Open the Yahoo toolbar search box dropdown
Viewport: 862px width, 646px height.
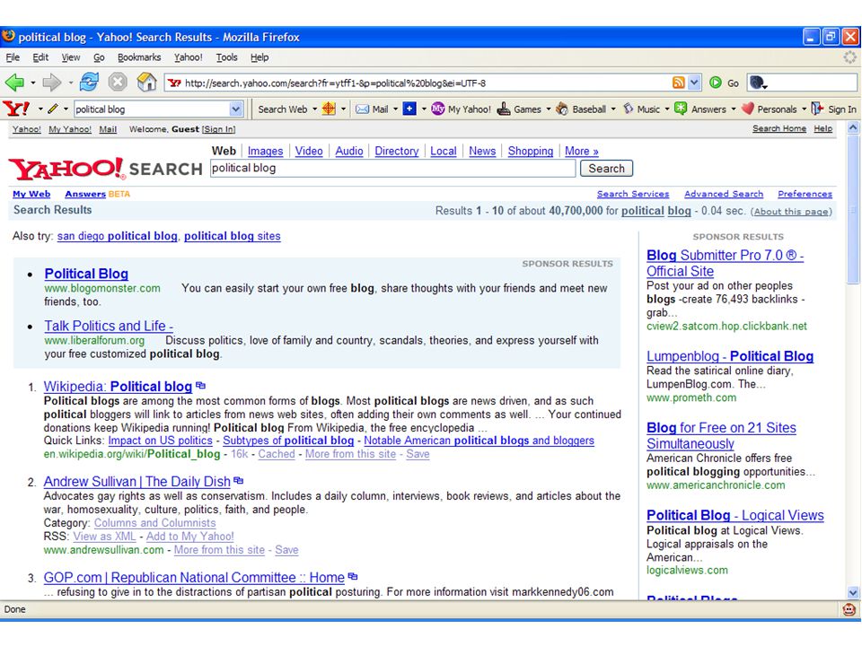click(x=236, y=109)
